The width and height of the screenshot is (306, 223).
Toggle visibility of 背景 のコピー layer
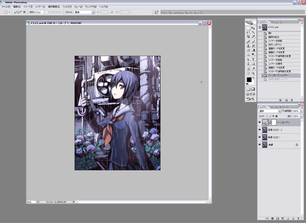coord(259,137)
